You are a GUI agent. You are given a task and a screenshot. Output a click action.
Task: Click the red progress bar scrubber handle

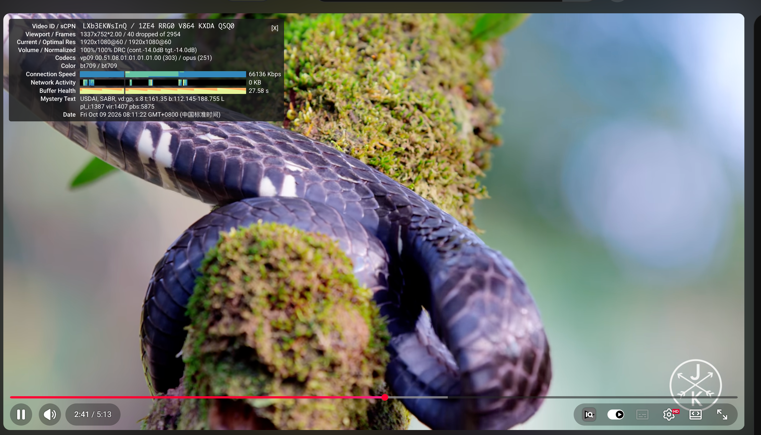(385, 397)
